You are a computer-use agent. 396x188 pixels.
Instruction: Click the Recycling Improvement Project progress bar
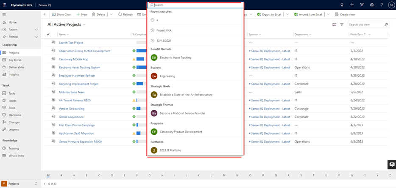140,84
